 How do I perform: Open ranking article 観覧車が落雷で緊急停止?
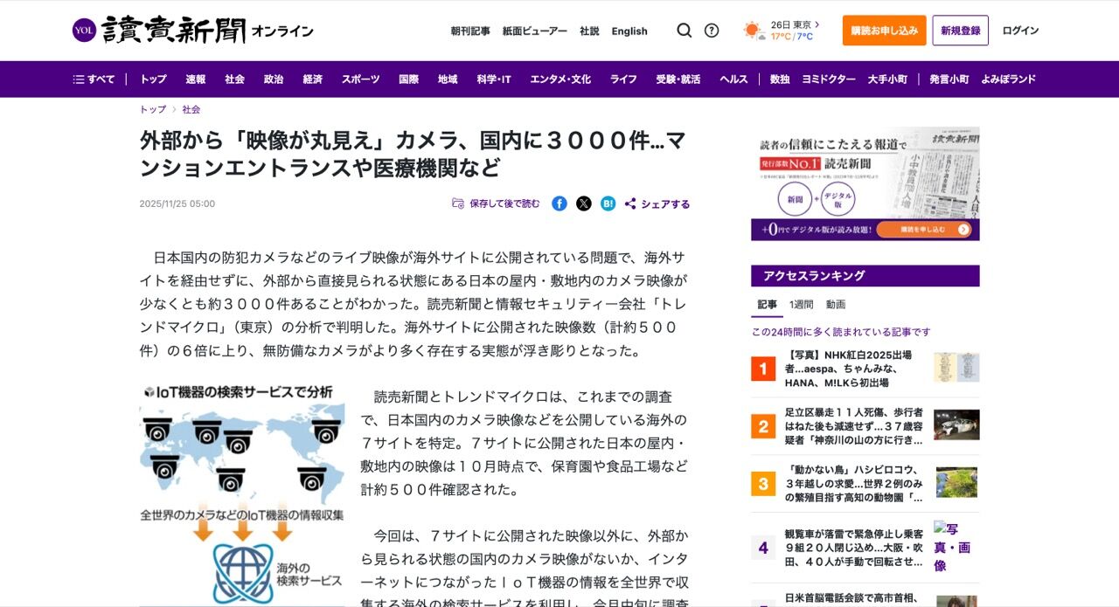[854, 548]
